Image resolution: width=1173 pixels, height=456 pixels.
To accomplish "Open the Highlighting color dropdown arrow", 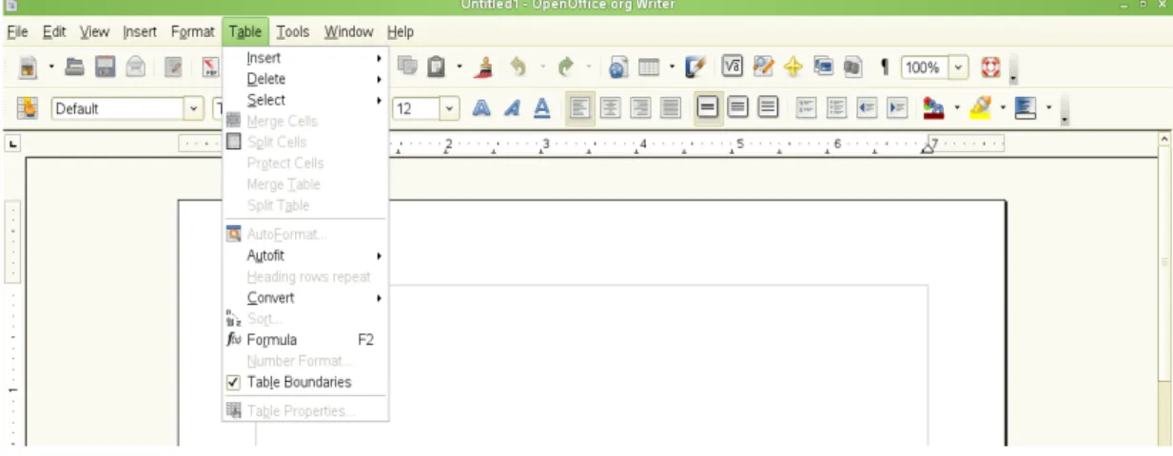I will [1002, 108].
